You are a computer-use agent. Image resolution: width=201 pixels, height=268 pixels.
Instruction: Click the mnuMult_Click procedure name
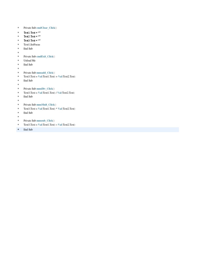point(46,105)
